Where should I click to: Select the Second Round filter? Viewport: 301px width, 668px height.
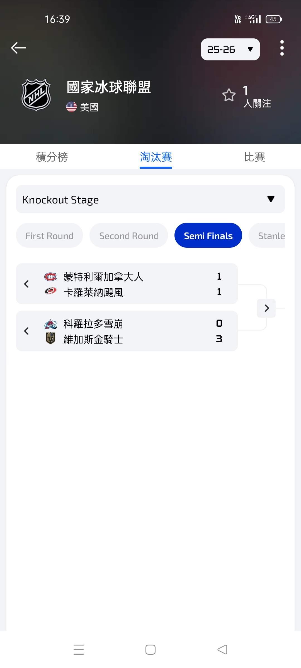click(129, 235)
